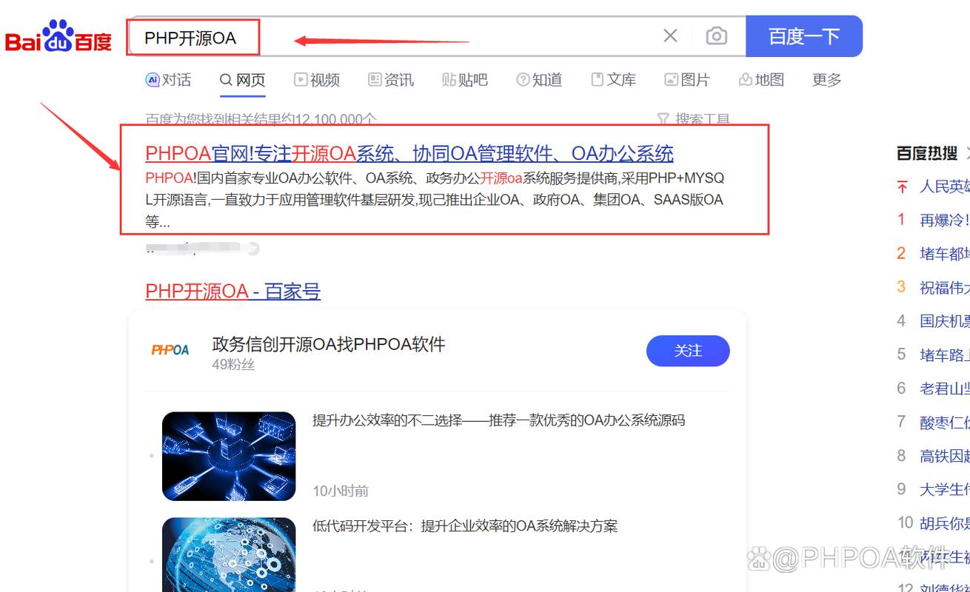The image size is (970, 592).
Task: Open pinned hot search 人民英
Action: pos(944,186)
